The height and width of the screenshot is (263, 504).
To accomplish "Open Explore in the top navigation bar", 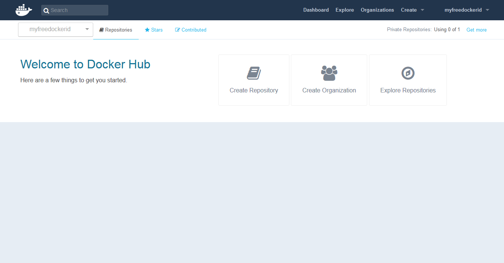I will 345,10.
